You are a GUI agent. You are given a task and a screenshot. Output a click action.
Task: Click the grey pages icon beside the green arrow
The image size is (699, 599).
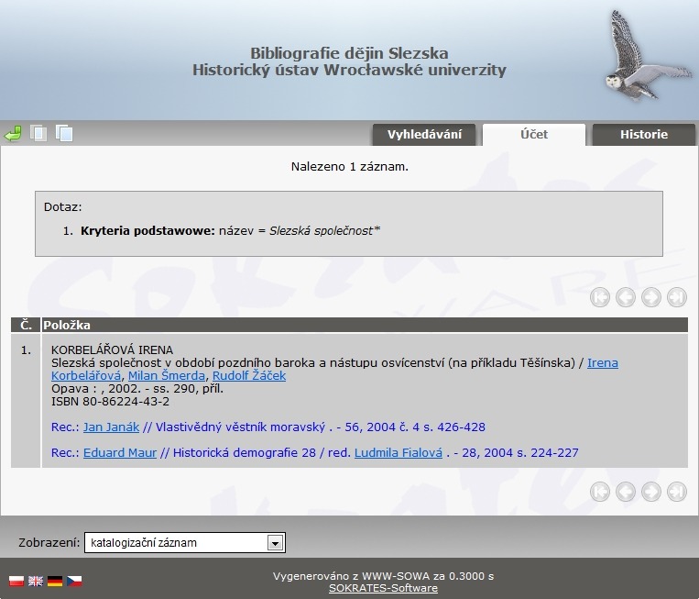(x=38, y=134)
